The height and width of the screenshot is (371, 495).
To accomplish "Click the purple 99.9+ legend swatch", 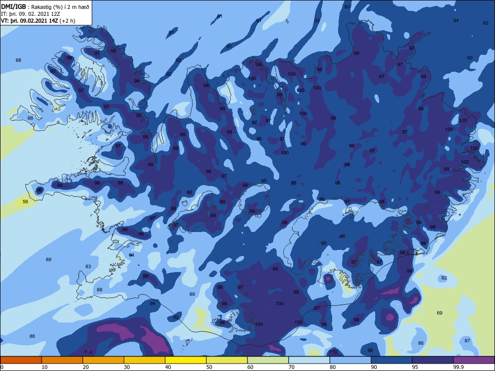I will pos(474,360).
